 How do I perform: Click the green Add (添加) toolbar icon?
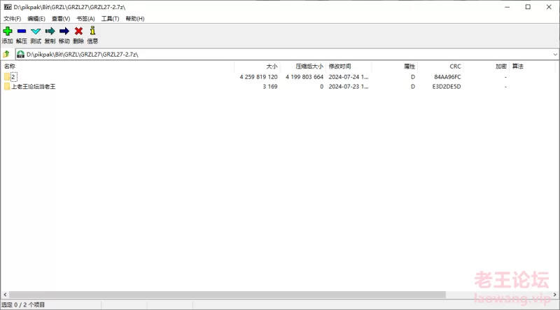[x=7, y=31]
